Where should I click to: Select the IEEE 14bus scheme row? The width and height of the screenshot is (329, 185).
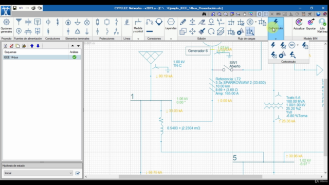click(x=42, y=57)
